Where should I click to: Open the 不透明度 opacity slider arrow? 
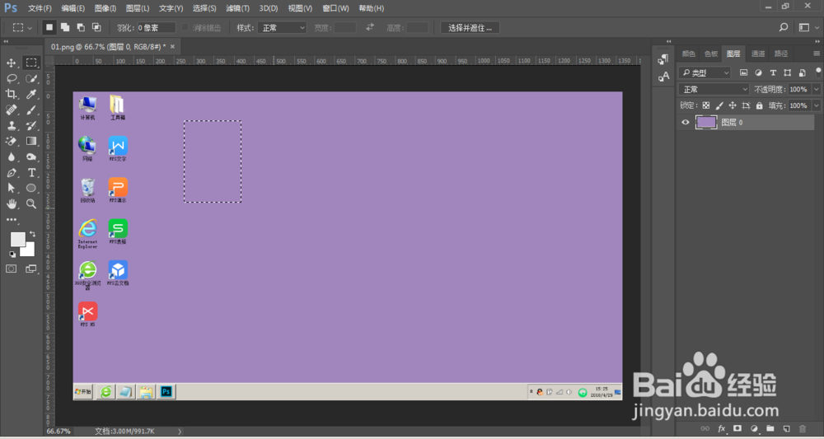(x=816, y=90)
